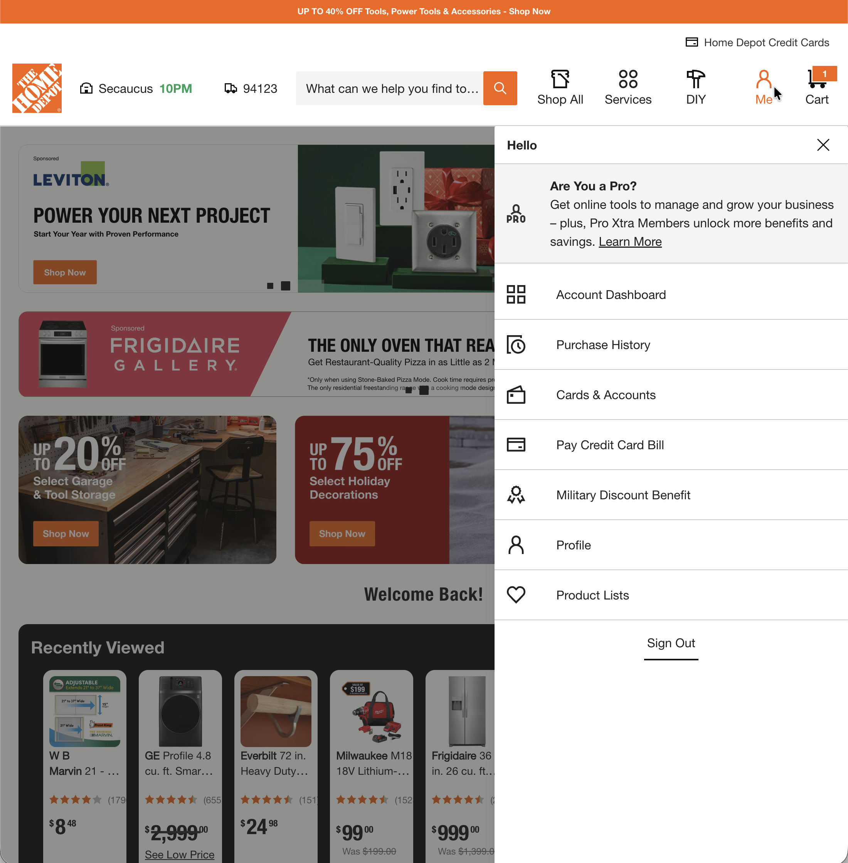This screenshot has height=863, width=848.
Task: Click the Home Depot logo
Action: pos(37,88)
